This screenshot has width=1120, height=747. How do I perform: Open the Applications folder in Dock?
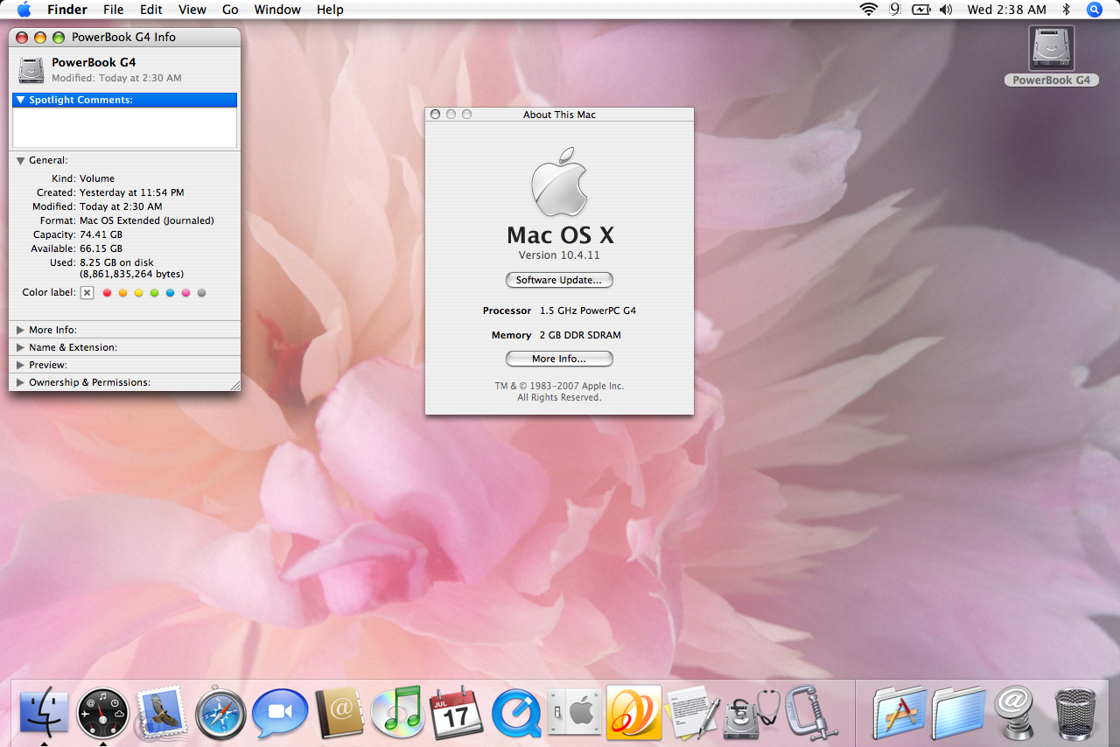tap(899, 713)
